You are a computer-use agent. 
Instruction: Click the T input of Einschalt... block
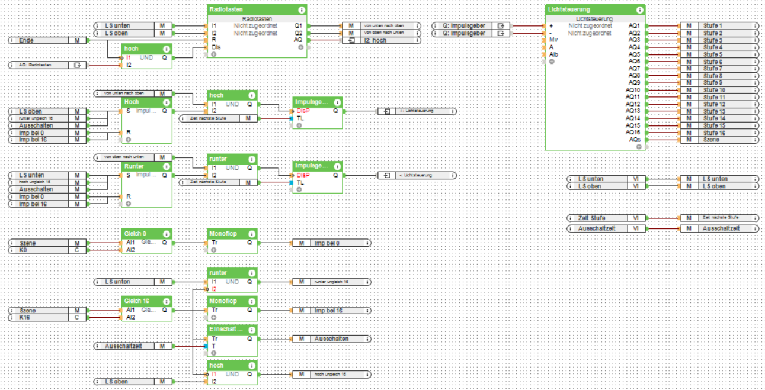click(x=213, y=346)
